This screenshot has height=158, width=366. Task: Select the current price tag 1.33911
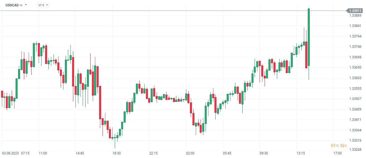[x=355, y=11]
